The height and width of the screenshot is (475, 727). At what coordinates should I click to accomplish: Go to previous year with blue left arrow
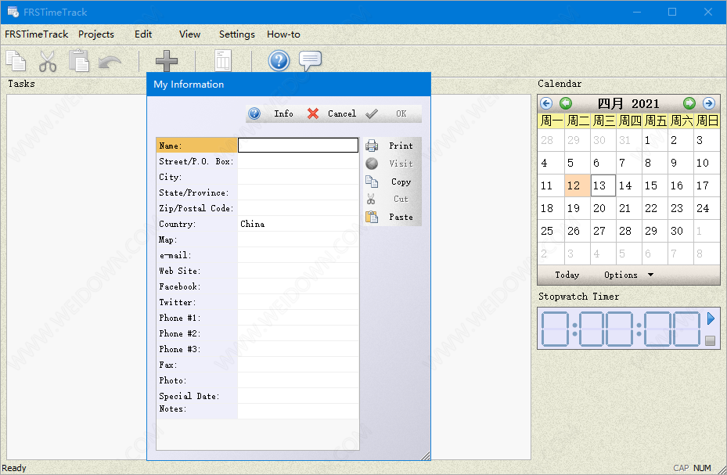coord(546,103)
